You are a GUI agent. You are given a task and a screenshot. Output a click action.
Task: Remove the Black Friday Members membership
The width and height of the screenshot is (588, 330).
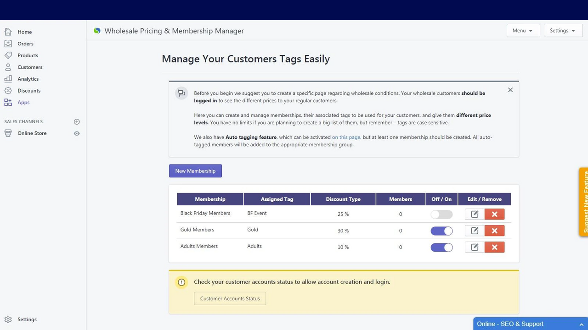click(x=494, y=214)
